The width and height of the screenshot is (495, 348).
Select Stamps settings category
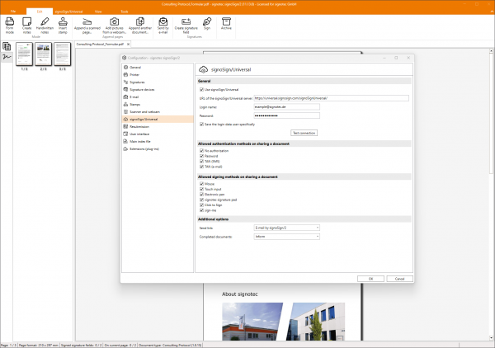pos(158,105)
